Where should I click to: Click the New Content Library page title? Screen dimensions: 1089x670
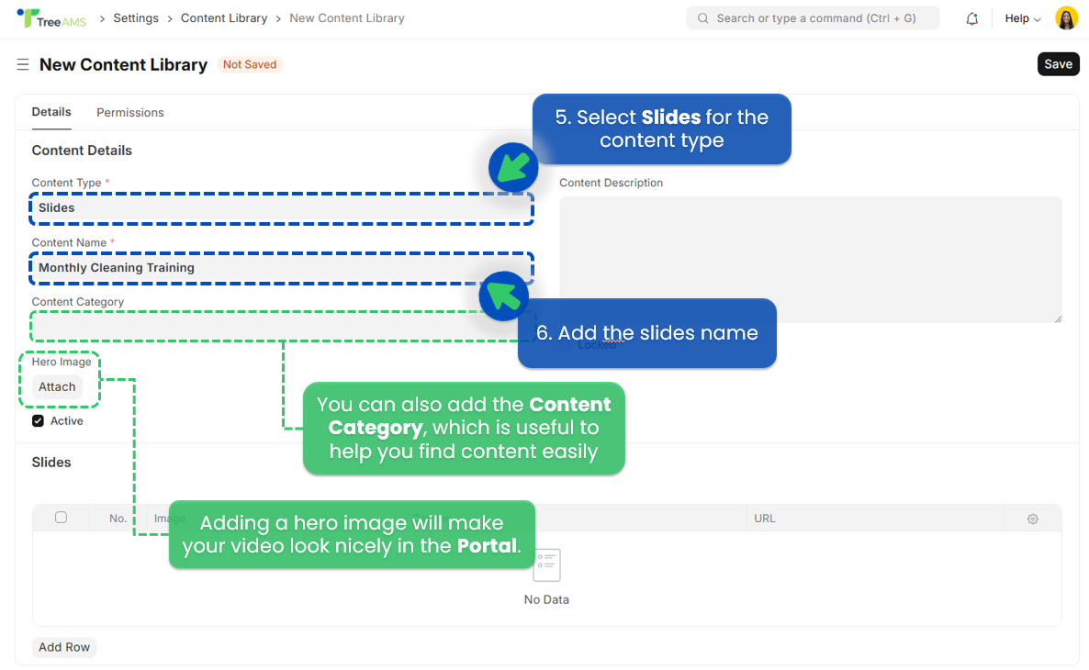124,64
